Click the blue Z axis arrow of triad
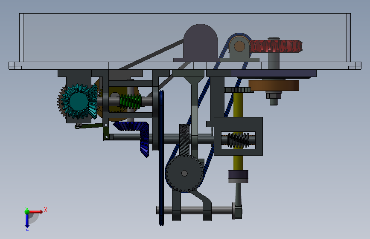The width and height of the screenshot is (370, 239). pyautogui.click(x=27, y=222)
